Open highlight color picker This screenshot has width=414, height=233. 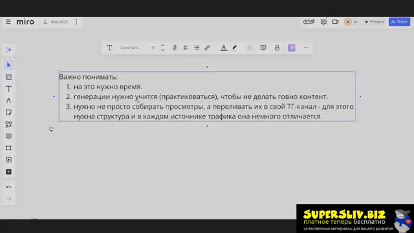(x=234, y=48)
